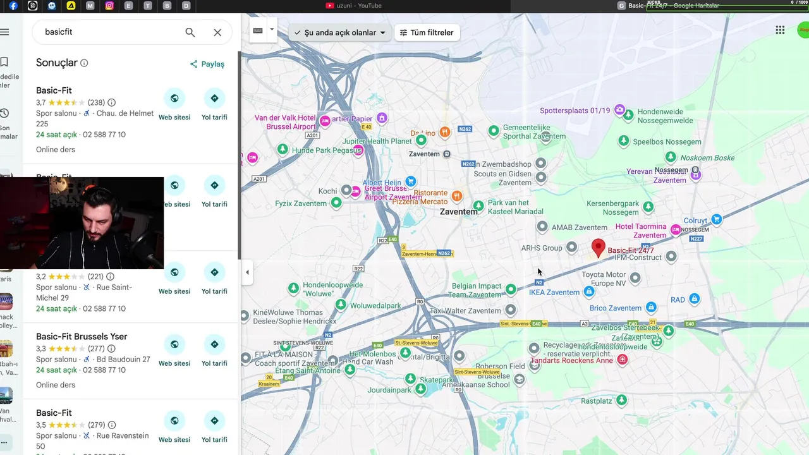Image resolution: width=809 pixels, height=455 pixels.
Task: Get Yol tarifi for Basic-Fit Chau. de Helmet
Action: point(214,105)
